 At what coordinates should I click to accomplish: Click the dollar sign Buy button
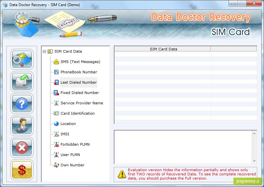click(x=22, y=170)
